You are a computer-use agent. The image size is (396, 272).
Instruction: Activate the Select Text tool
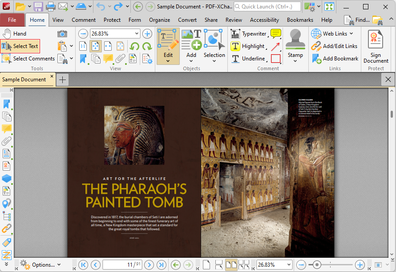[20, 46]
